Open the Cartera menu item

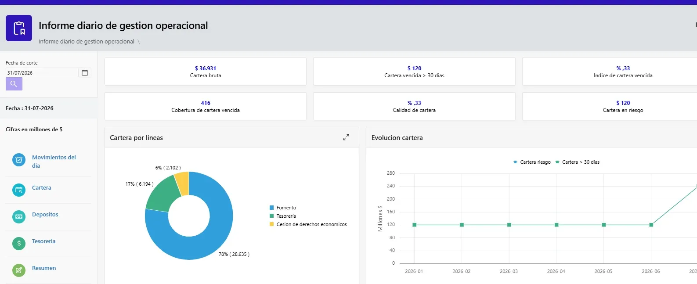point(42,188)
